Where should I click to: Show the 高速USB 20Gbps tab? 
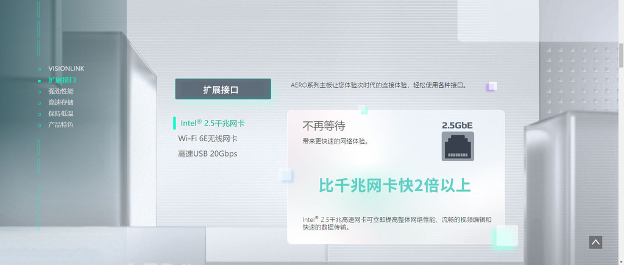tap(207, 154)
